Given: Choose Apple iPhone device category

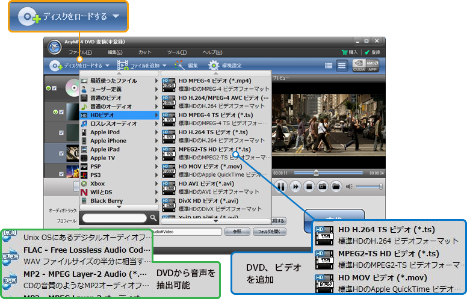Looking at the screenshot, I should [x=119, y=141].
